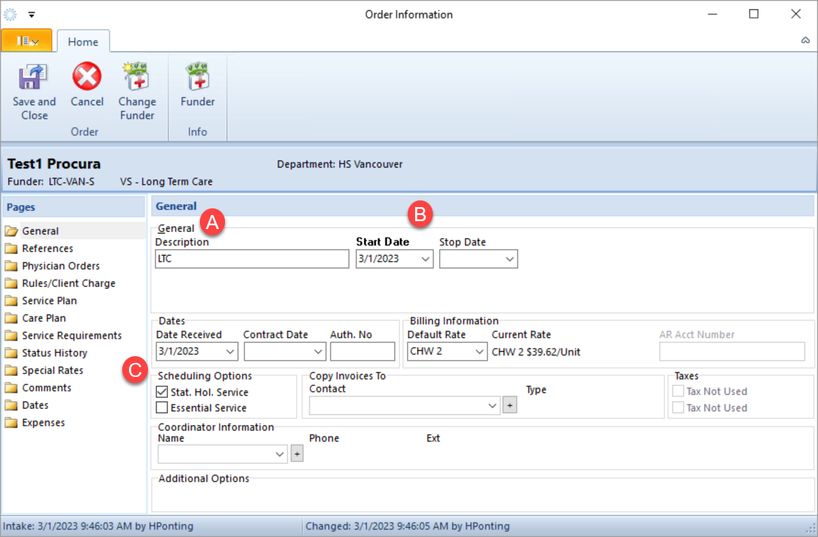Collapse the ribbon using the chevron control
The width and height of the screenshot is (818, 537).
tap(805, 40)
